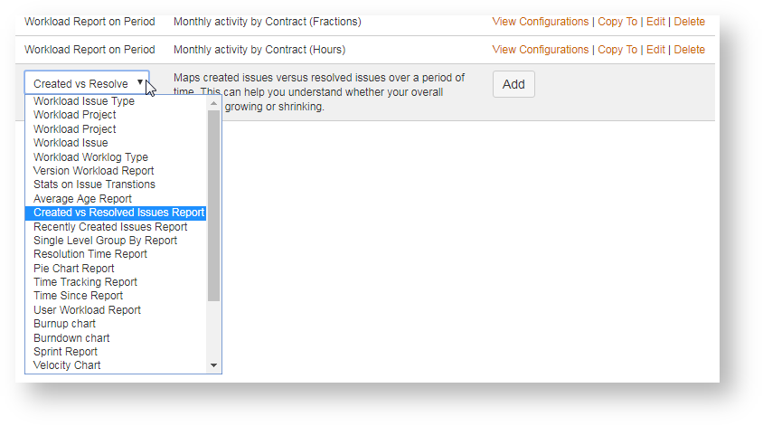This screenshot has width=763, height=426.
Task: Select Version Workload Report option
Action: point(93,171)
